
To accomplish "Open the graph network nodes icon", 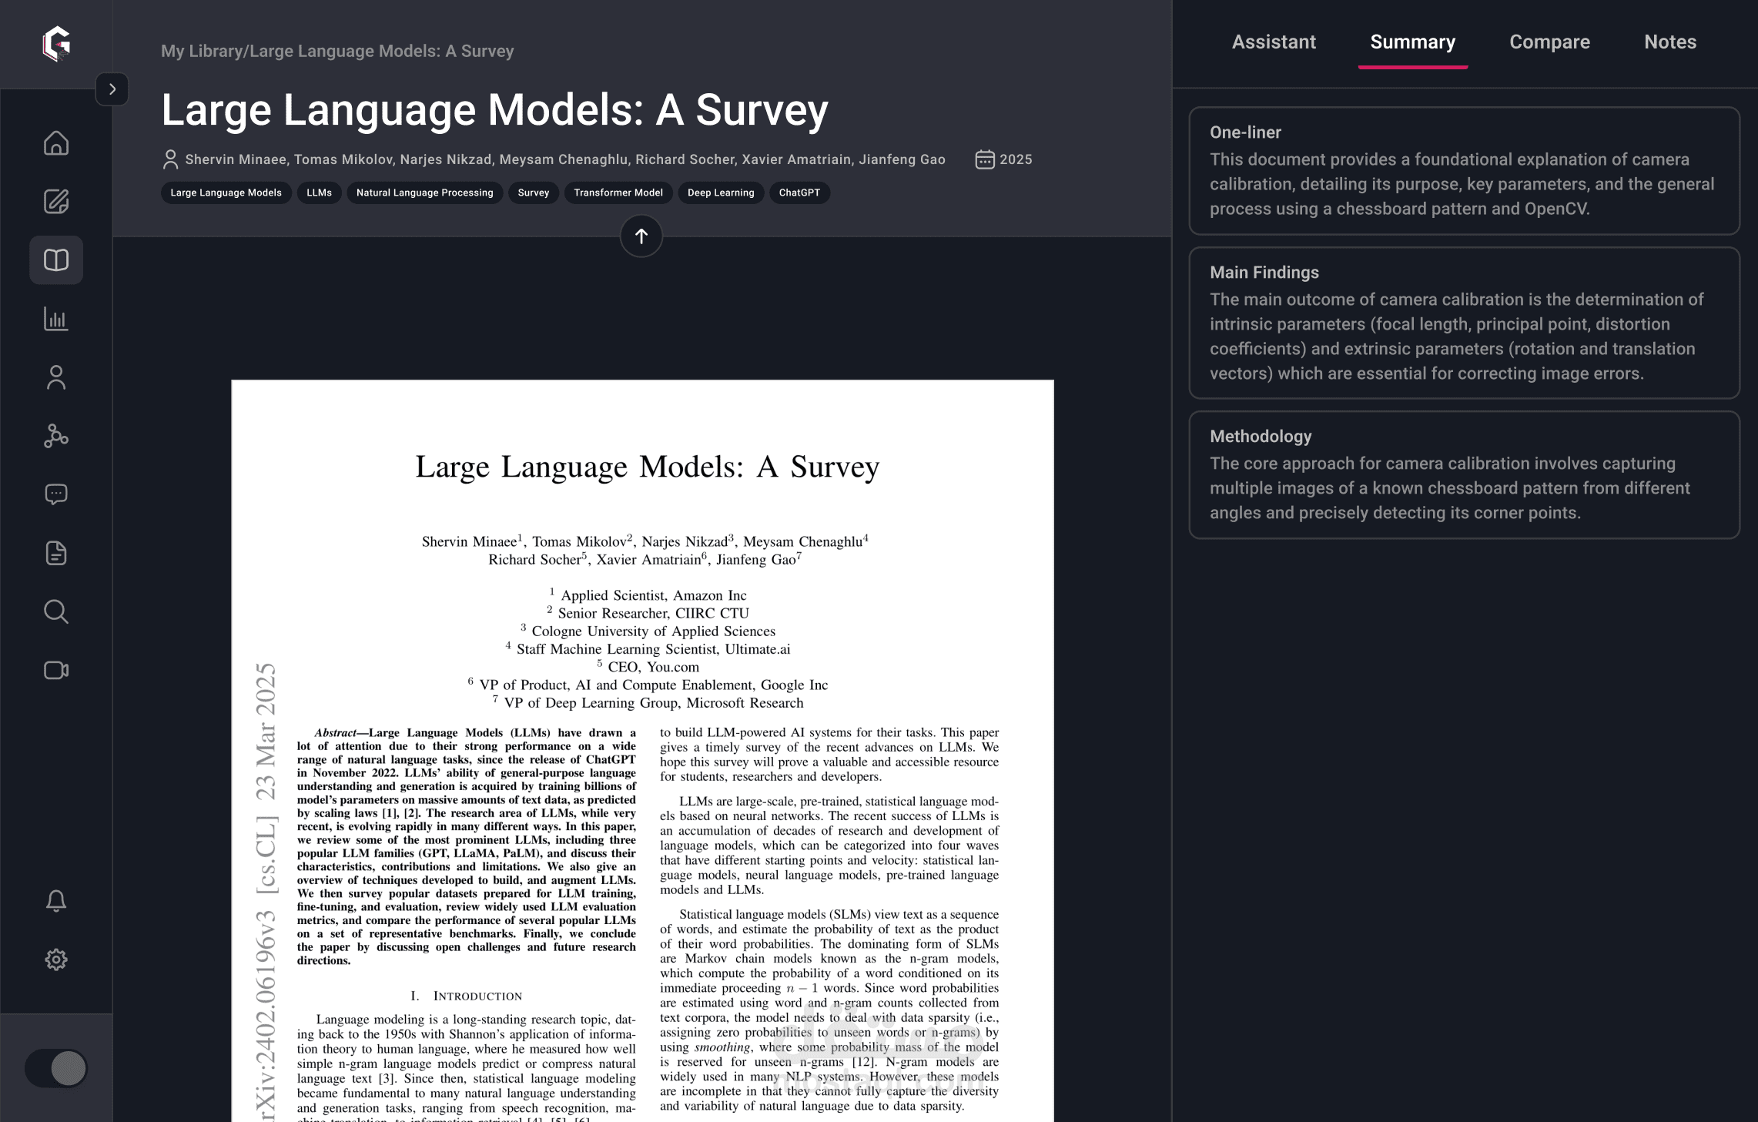I will tap(56, 436).
